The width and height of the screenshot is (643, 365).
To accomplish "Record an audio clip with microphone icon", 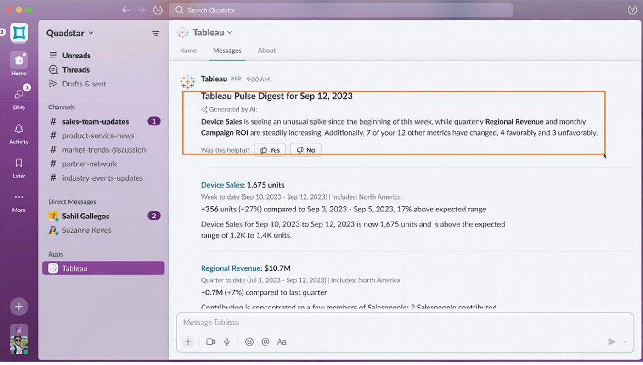I will pos(226,342).
